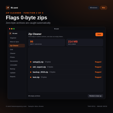This screenshot has height=113, width=113.
Task: Switch to the Windows platform pill
Action: (93, 8)
